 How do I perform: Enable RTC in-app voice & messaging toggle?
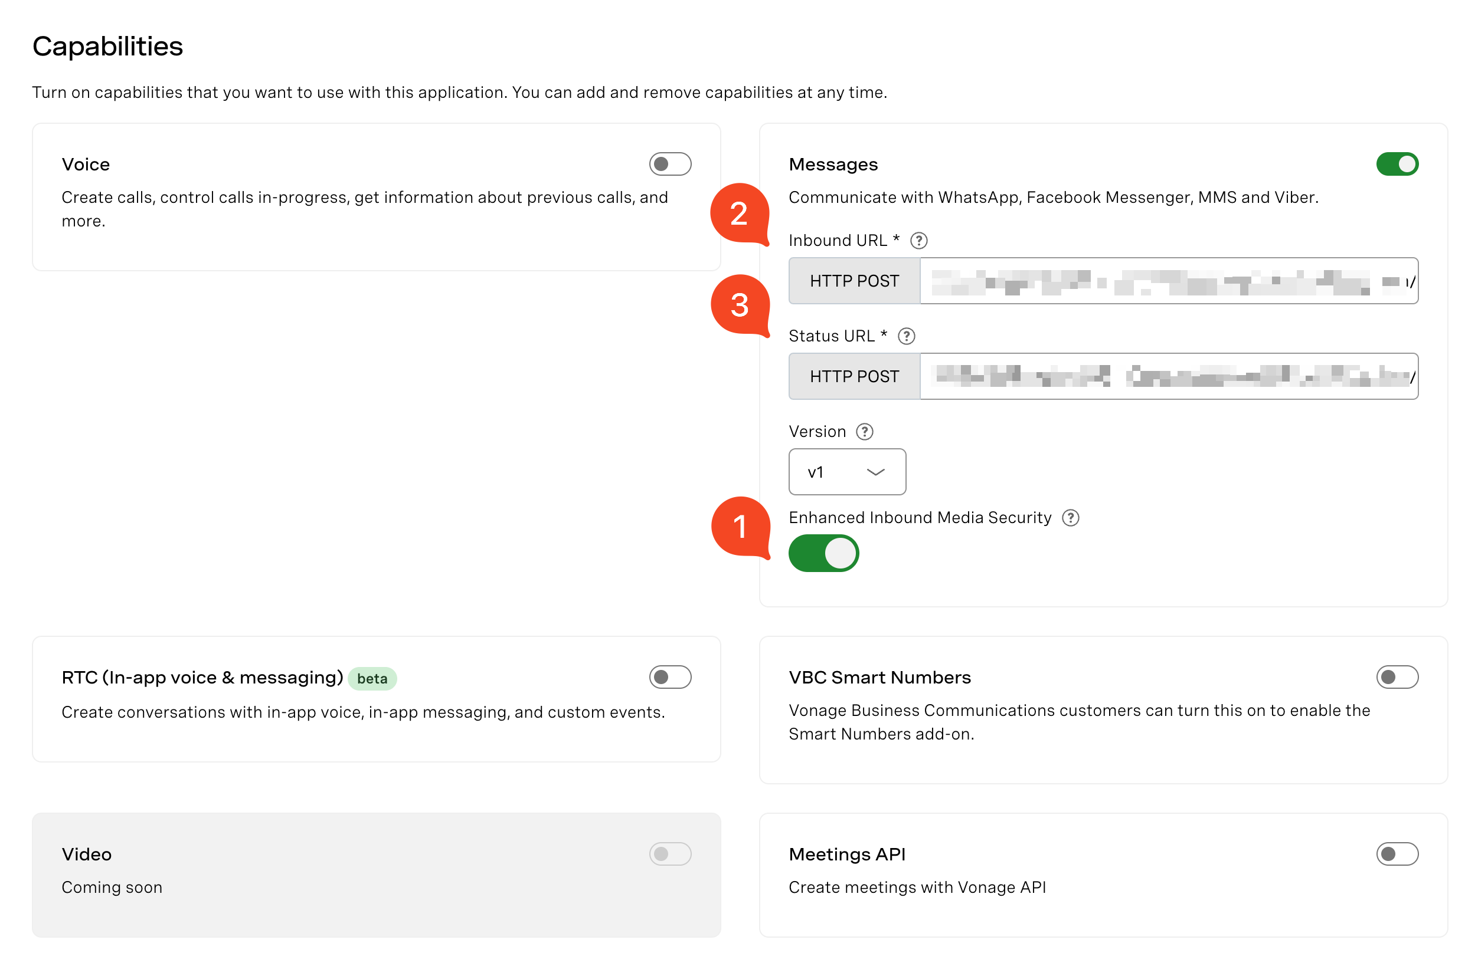point(669,677)
